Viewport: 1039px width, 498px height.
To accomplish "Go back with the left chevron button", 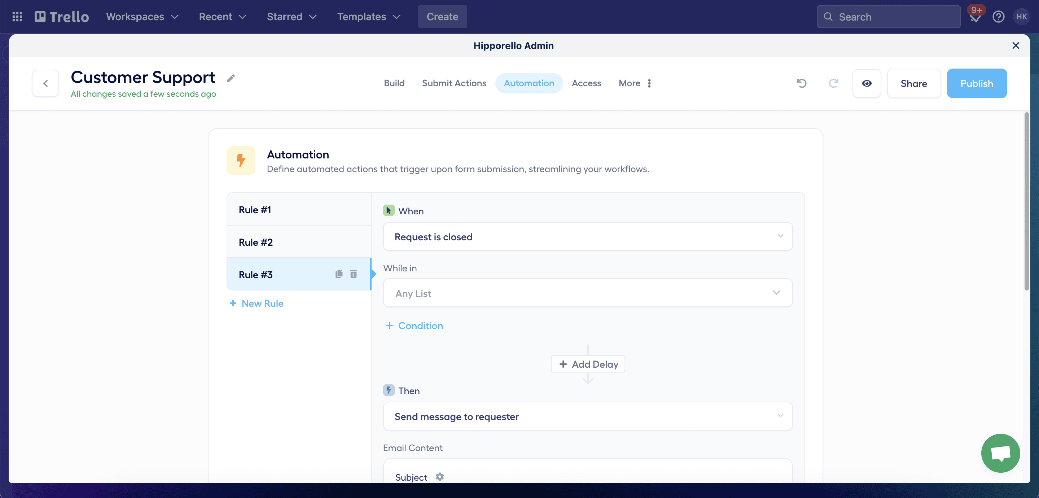I will pos(45,83).
